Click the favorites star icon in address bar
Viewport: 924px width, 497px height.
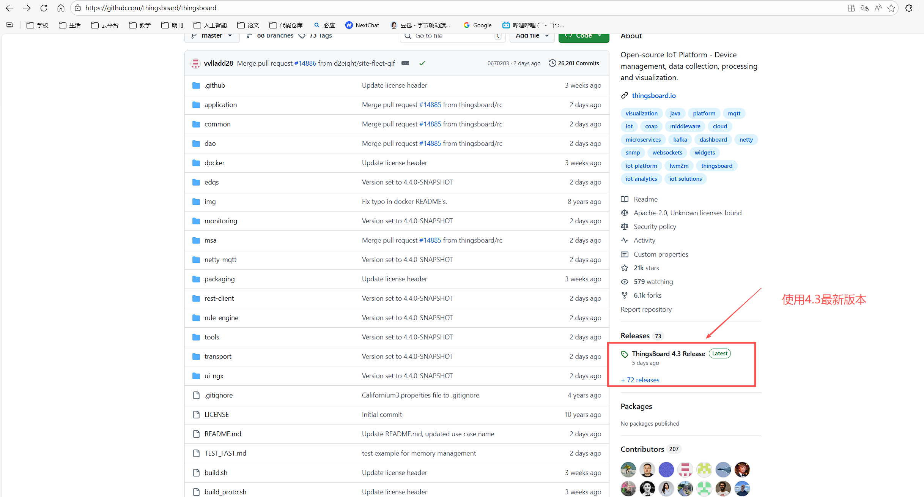pyautogui.click(x=891, y=8)
